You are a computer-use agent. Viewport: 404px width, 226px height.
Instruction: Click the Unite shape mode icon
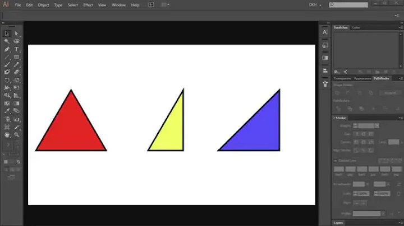[x=337, y=93]
